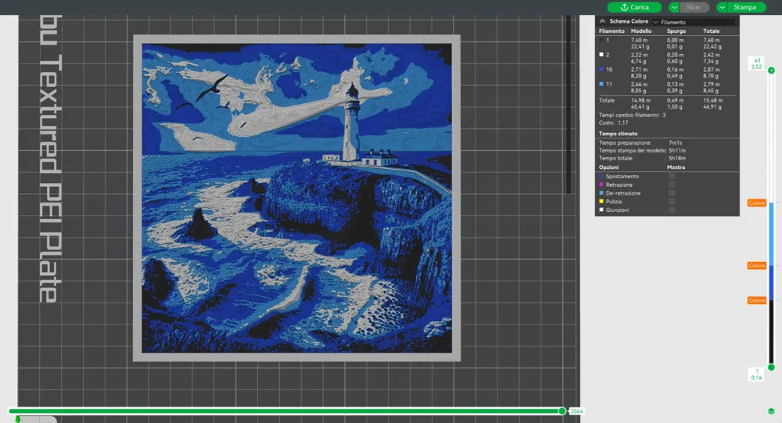Click the Costo 1,17 line

coord(613,123)
